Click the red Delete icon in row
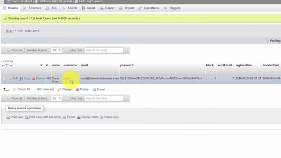 33,79
